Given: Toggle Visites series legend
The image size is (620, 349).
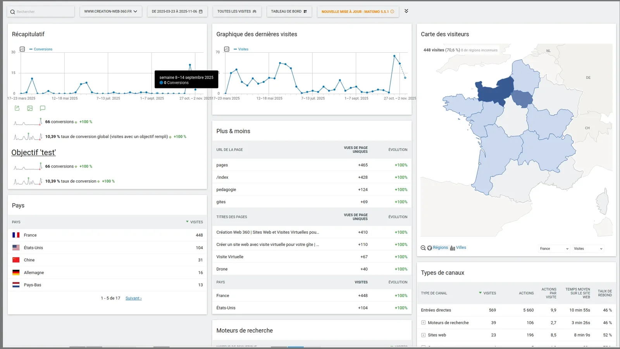Looking at the screenshot, I should 241,49.
